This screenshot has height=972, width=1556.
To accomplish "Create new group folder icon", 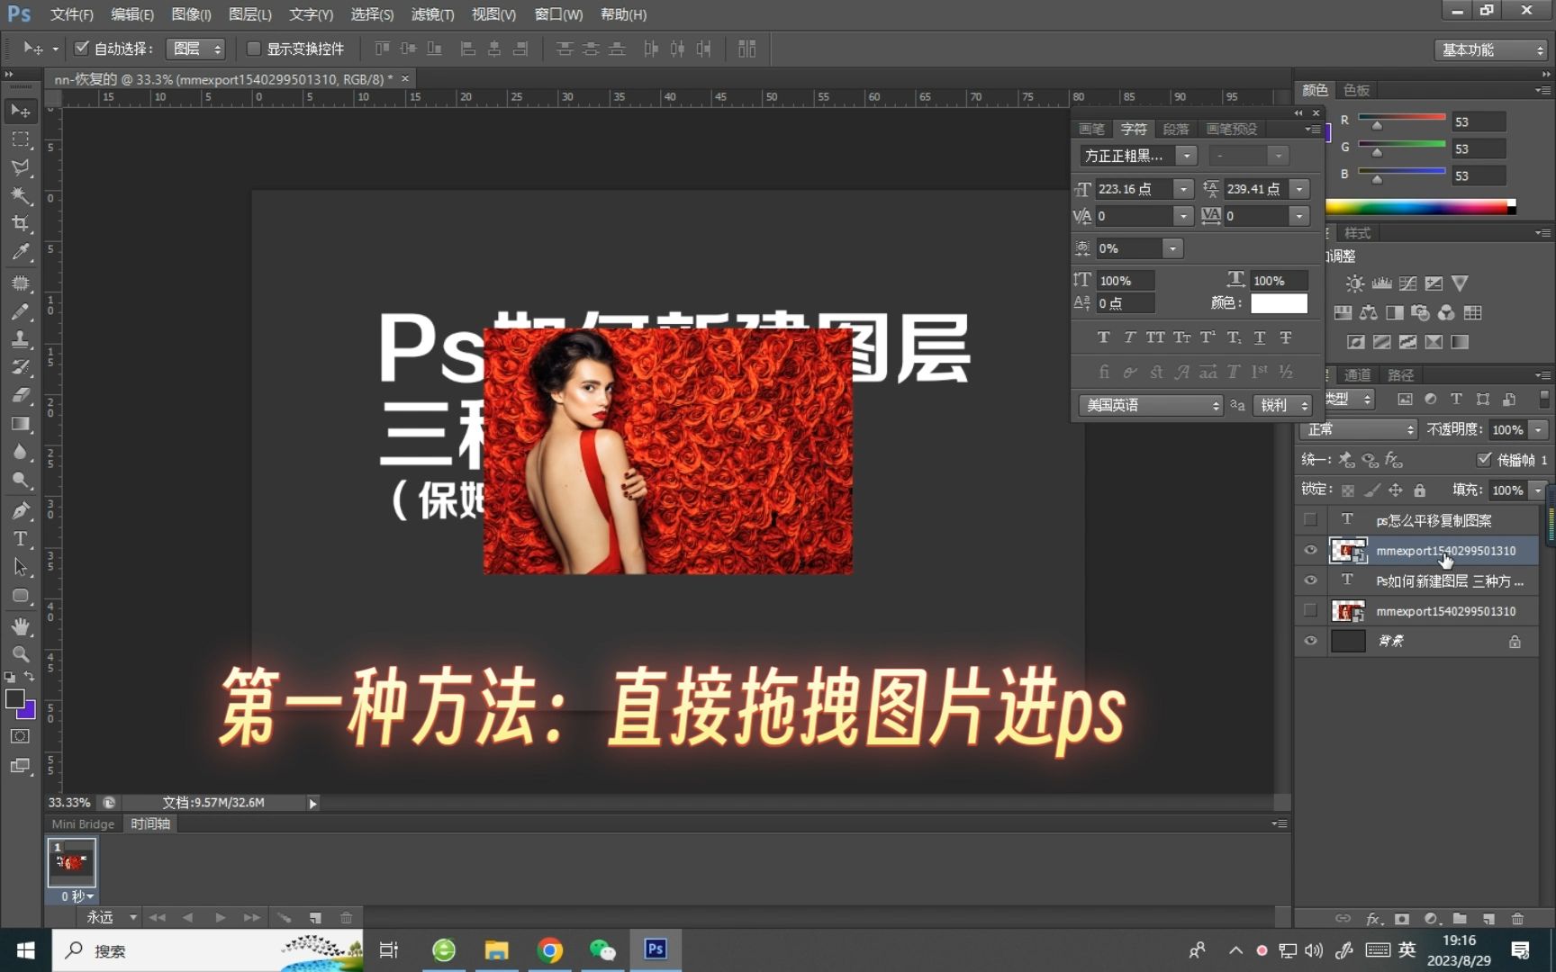I will [x=1460, y=918].
